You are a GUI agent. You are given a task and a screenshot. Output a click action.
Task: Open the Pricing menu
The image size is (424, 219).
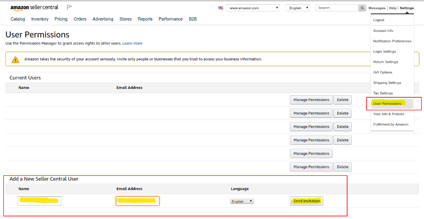coord(61,19)
